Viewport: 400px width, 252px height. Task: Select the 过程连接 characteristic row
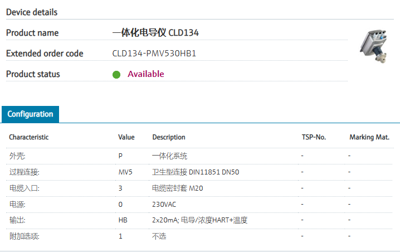pos(24,172)
